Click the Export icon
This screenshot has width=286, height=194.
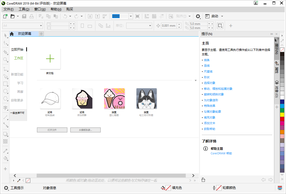[x=97, y=16]
